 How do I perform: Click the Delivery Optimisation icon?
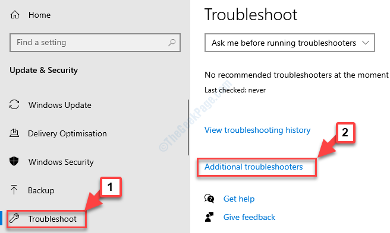[x=14, y=133]
